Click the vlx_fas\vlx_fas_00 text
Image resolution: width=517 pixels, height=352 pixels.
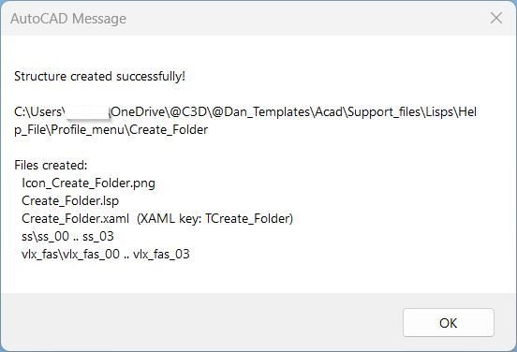click(70, 254)
